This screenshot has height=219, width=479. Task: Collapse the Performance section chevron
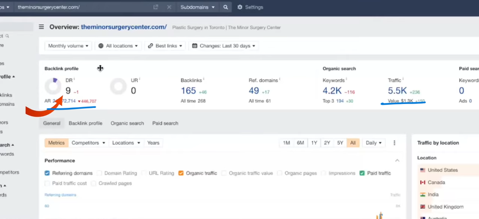[x=397, y=160]
